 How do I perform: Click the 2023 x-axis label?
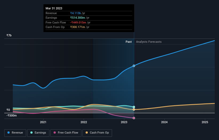(x=124, y=122)
